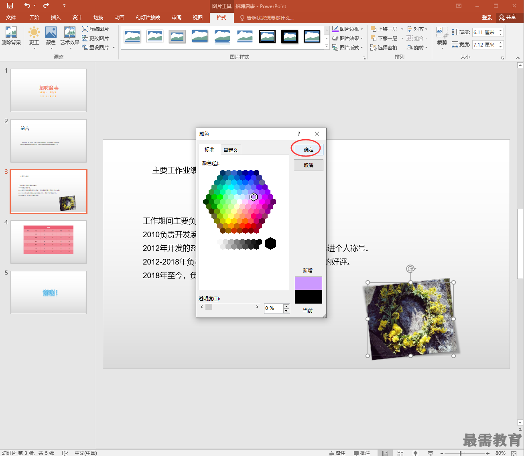This screenshot has height=456, width=524.
Task: Click transparency stepper up arrow
Action: click(286, 306)
